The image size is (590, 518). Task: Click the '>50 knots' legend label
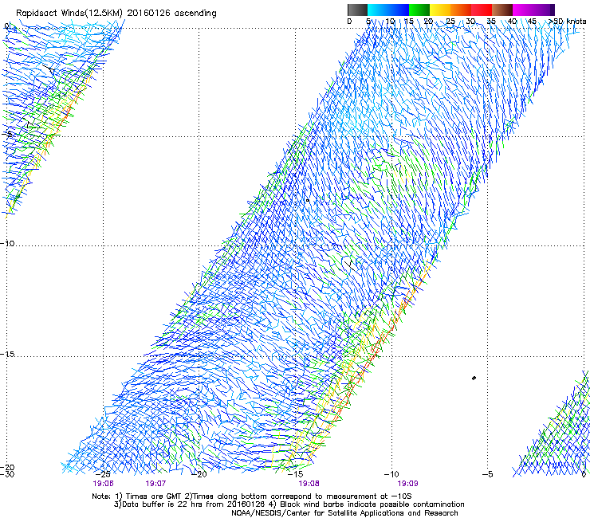coord(567,22)
